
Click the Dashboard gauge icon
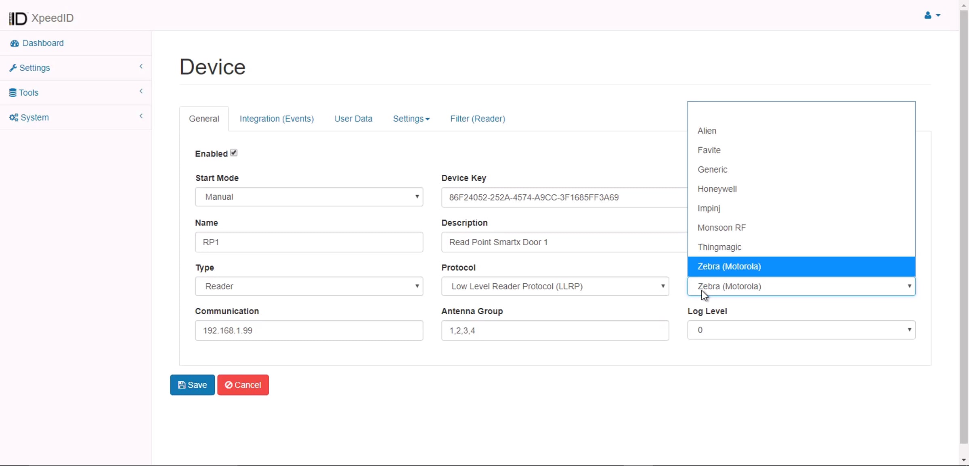pos(15,44)
